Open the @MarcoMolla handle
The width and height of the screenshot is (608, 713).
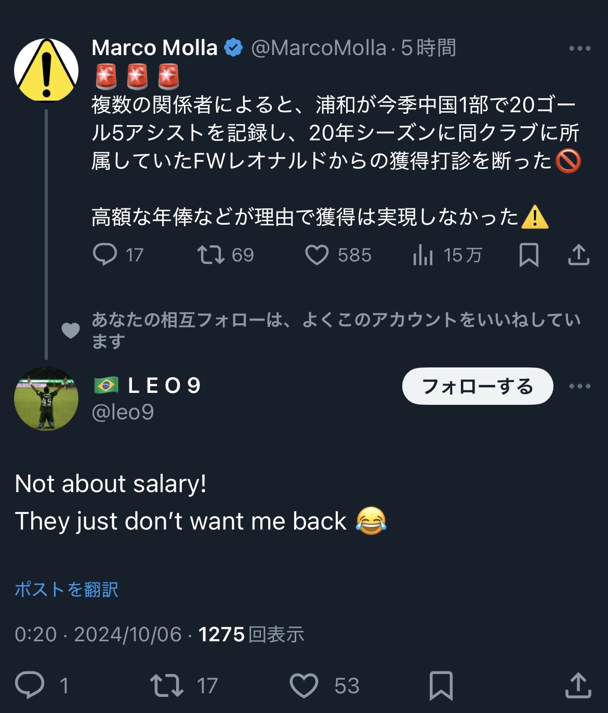click(319, 48)
